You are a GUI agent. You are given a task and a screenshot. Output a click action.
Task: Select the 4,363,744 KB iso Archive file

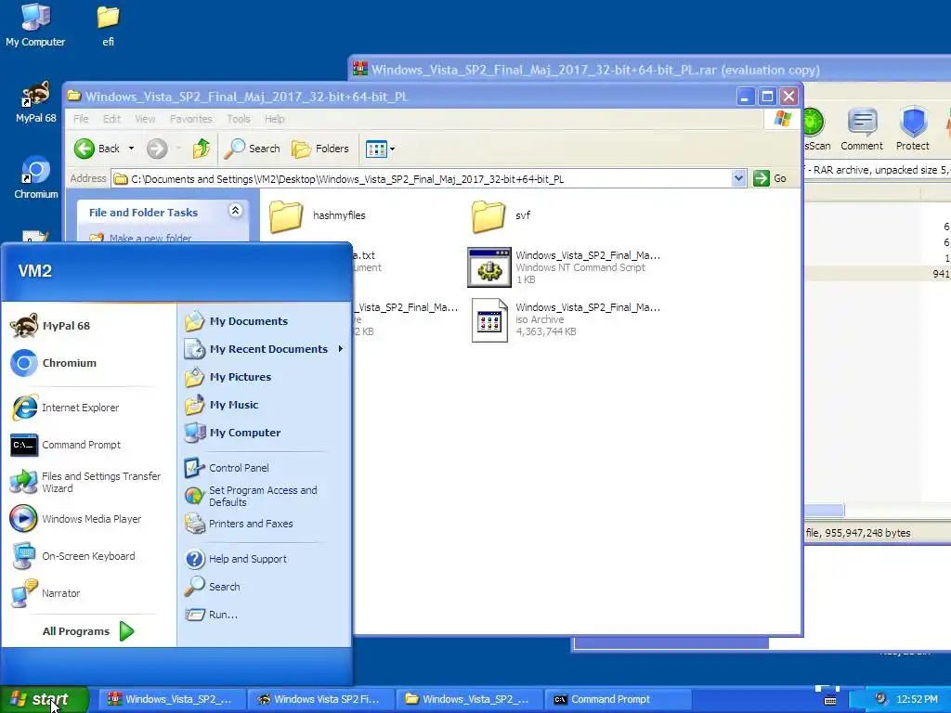coord(564,319)
